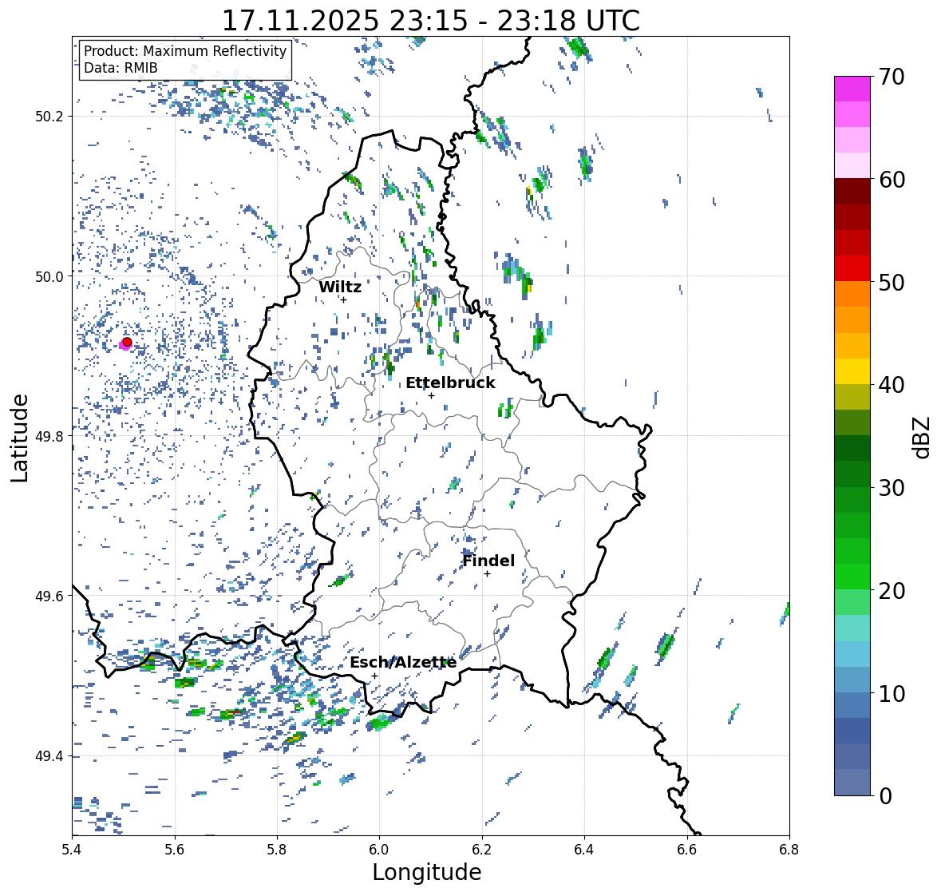Viewport: 941px width, 892px height.
Task: Click the 6.0 longitude tick label
Action: point(379,850)
